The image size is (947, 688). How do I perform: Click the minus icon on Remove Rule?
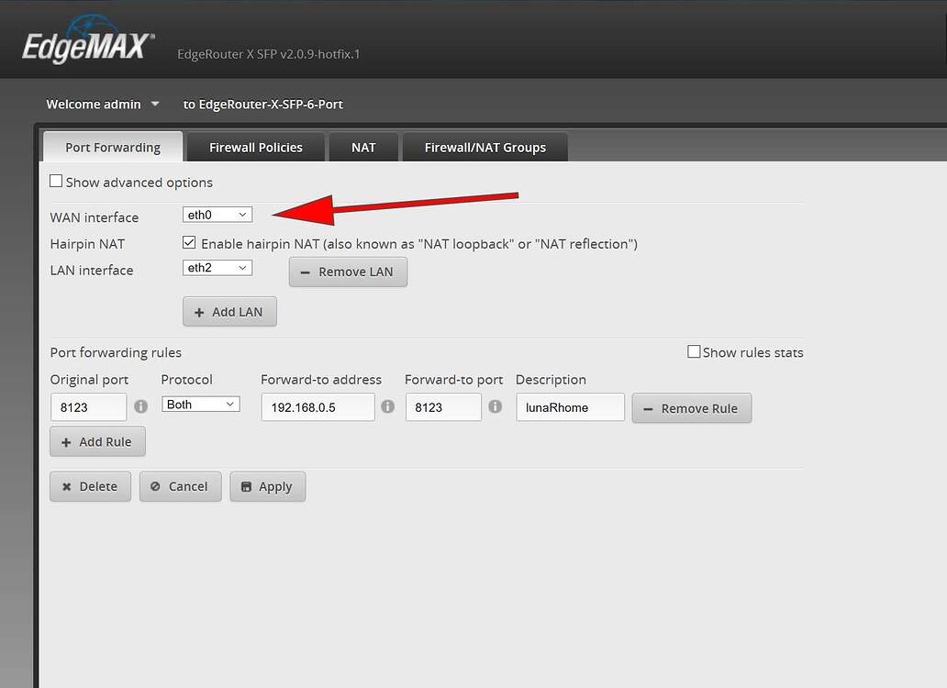[x=649, y=408]
